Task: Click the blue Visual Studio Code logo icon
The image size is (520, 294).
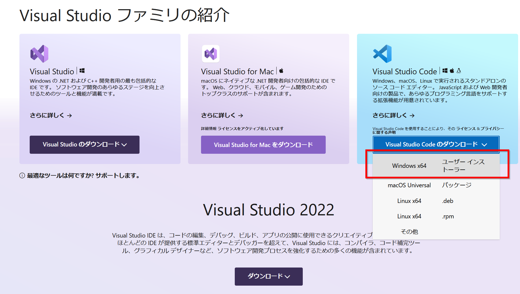Action: [x=382, y=54]
